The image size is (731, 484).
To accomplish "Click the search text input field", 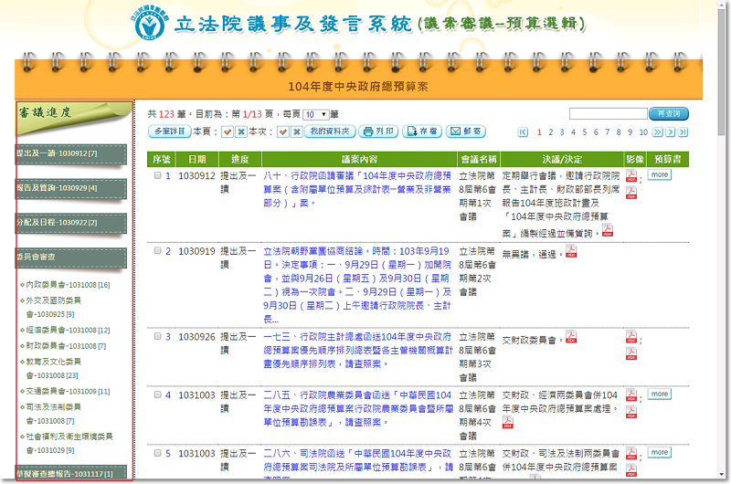I will tap(608, 114).
